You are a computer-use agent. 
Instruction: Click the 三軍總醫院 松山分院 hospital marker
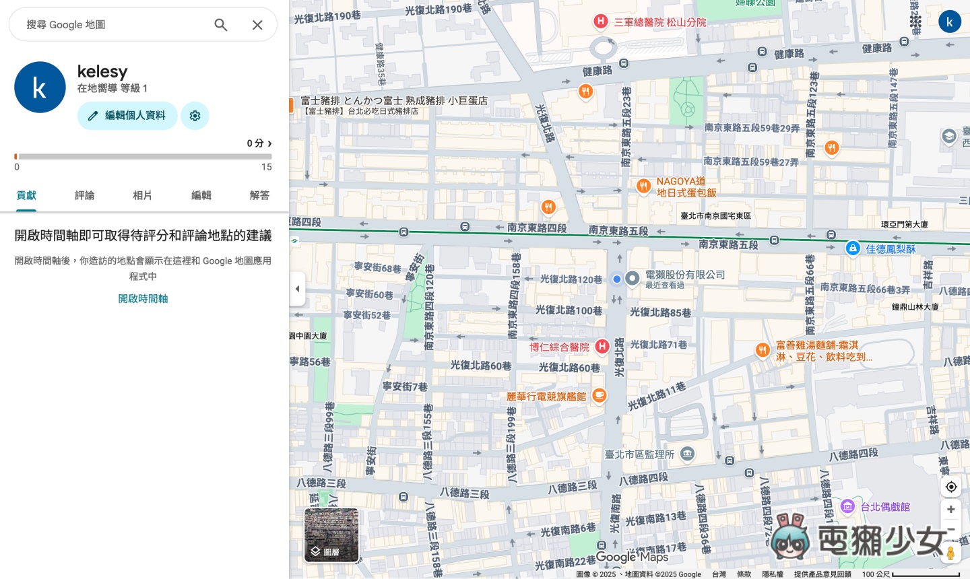(600, 22)
